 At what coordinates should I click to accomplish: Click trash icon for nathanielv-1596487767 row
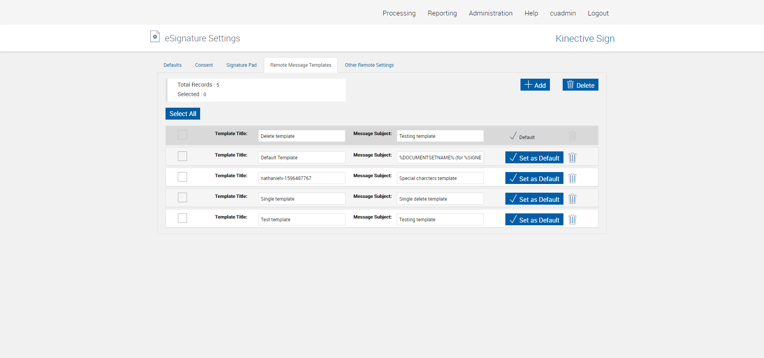pos(572,178)
